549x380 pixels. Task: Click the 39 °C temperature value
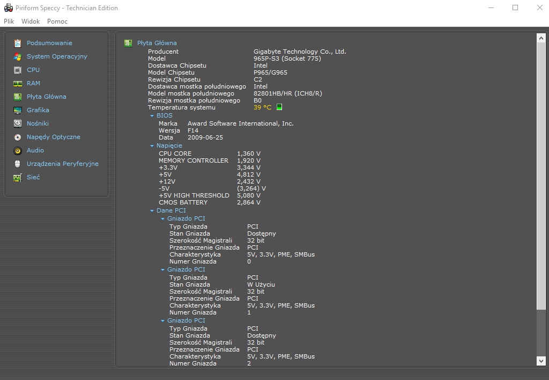262,107
